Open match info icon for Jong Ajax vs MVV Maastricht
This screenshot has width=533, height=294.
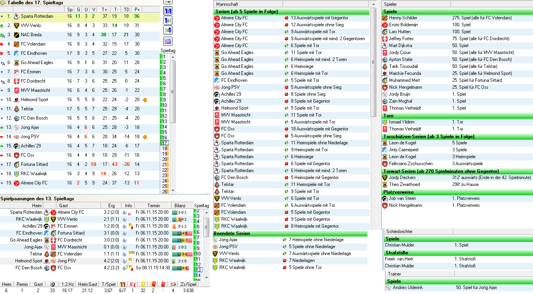coord(124,247)
